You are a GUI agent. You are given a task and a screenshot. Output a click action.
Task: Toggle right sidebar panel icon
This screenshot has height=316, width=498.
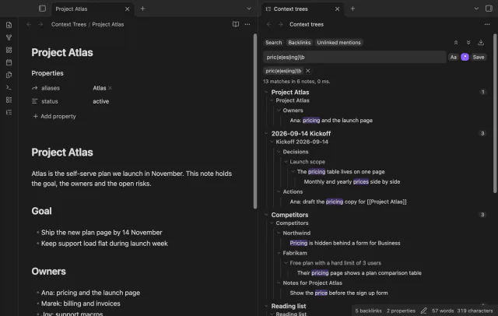pos(489,9)
